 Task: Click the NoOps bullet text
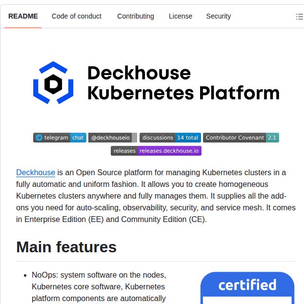[99, 287]
